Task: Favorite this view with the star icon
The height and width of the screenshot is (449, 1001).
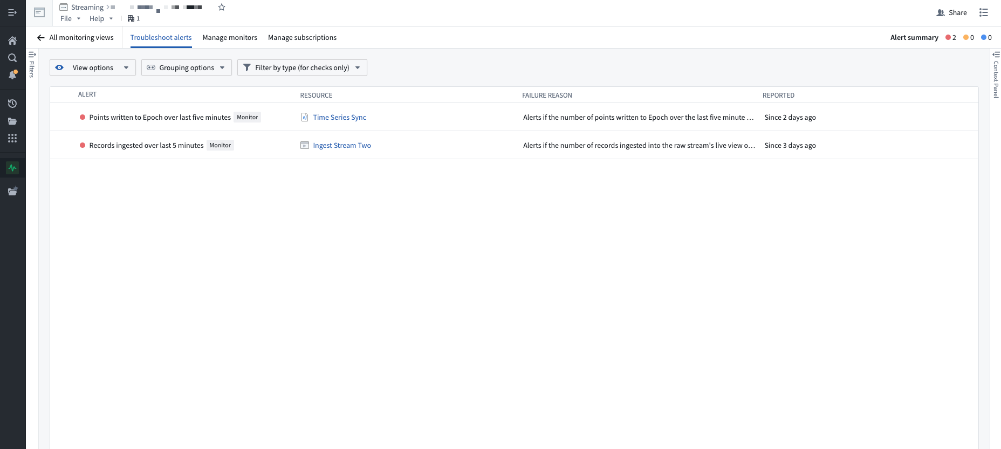Action: pos(222,7)
